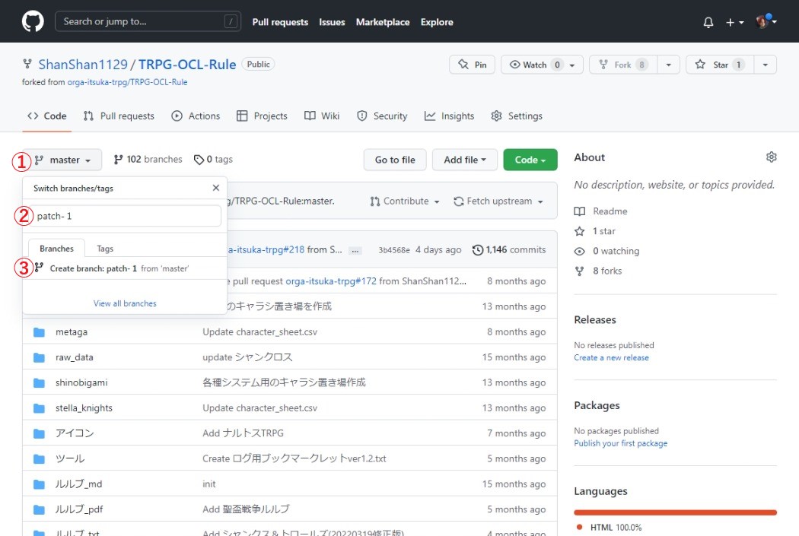This screenshot has width=799, height=536.
Task: Open the Contribute dropdown
Action: coord(405,201)
